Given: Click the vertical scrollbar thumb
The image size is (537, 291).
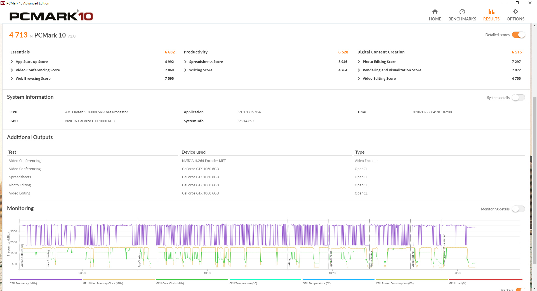Looking at the screenshot, I should click(x=534, y=180).
